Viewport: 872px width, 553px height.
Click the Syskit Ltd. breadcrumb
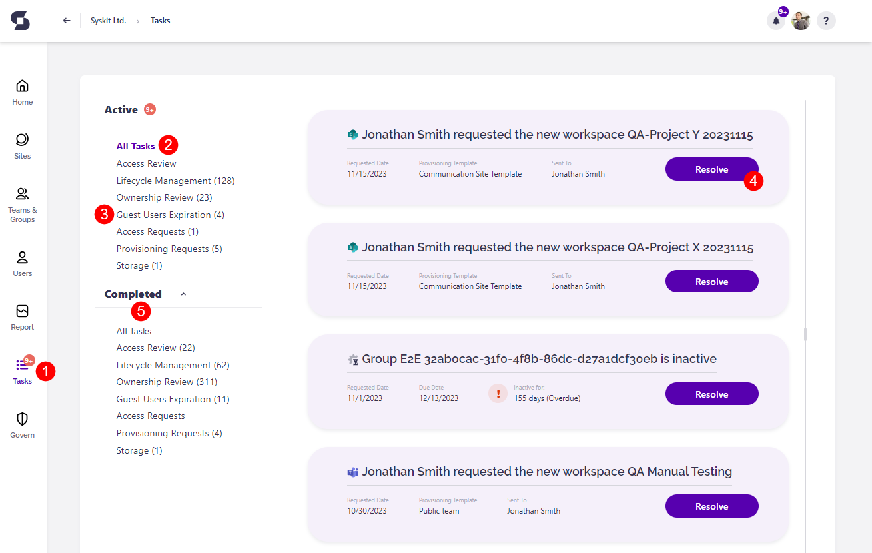tap(108, 21)
